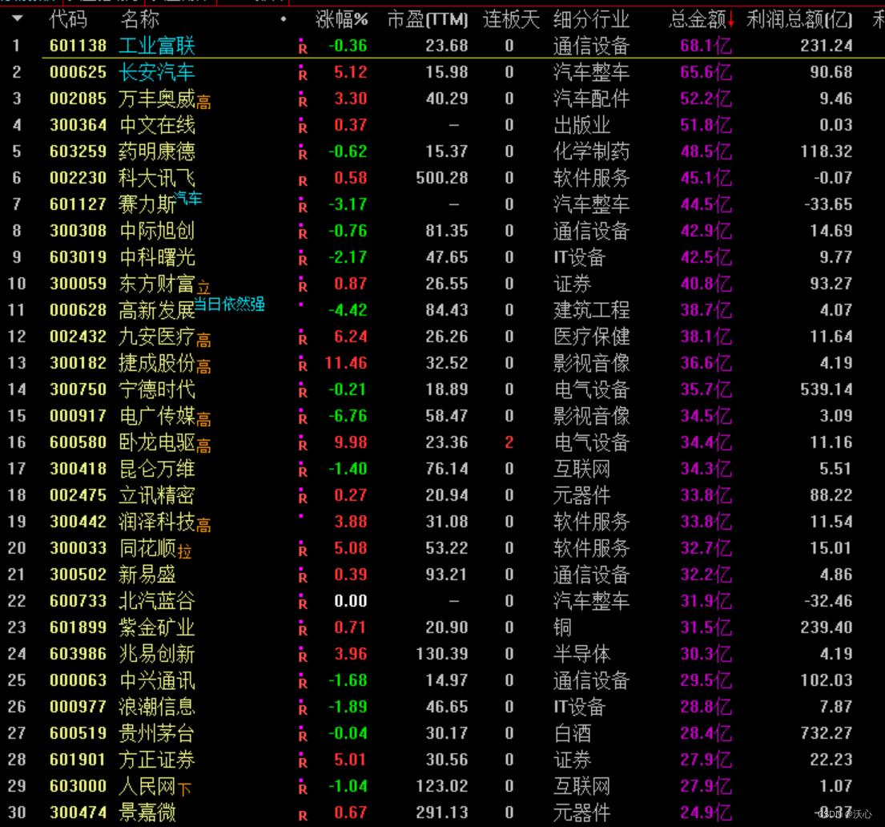The height and width of the screenshot is (827, 885).
Task: Click the 高 tag next to 万丰奥威
Action: click(203, 103)
